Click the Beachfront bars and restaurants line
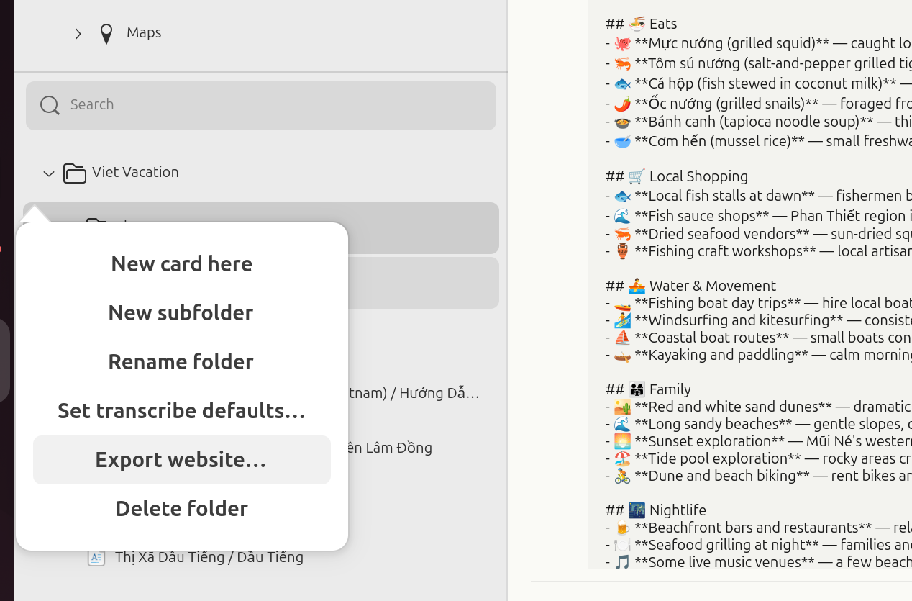912x601 pixels. point(758,528)
